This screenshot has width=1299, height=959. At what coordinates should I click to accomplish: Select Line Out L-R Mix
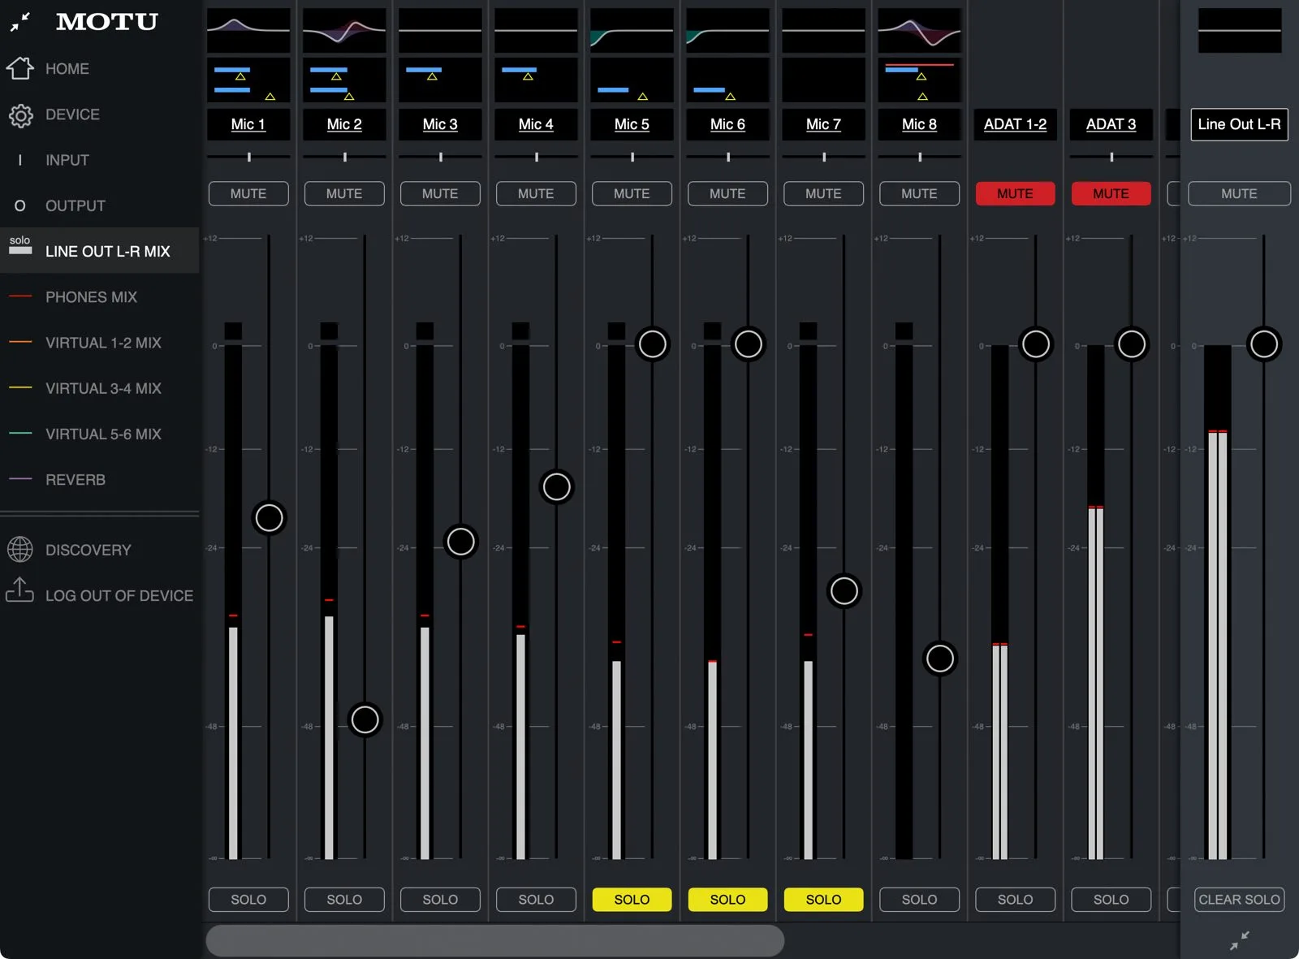(x=99, y=251)
